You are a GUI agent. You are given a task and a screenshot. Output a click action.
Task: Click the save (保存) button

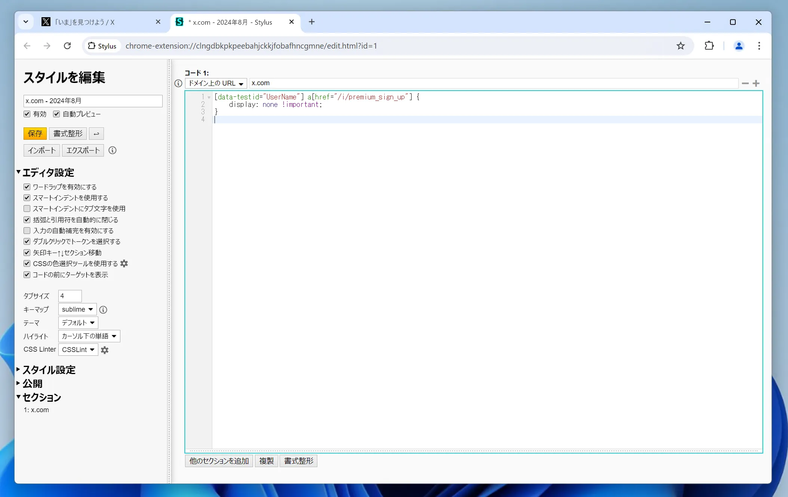coord(34,133)
